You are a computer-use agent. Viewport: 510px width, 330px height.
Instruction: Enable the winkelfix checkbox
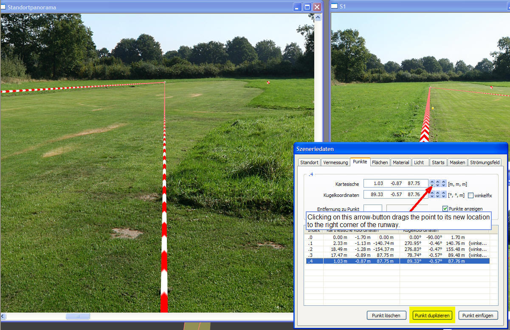471,195
